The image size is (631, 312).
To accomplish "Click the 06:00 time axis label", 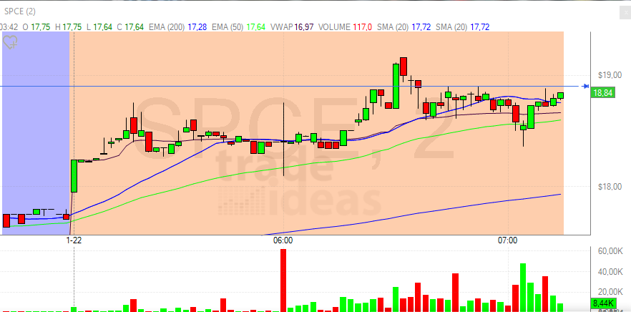I will 283,240.
